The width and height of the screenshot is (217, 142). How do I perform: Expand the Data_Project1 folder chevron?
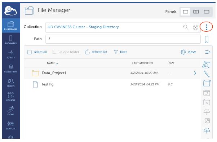tap(195, 73)
